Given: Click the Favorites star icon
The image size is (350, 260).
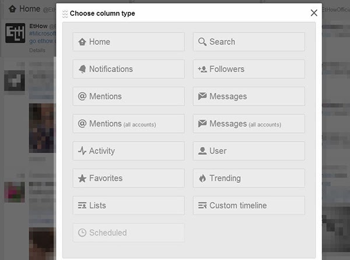Looking at the screenshot, I should [x=82, y=178].
